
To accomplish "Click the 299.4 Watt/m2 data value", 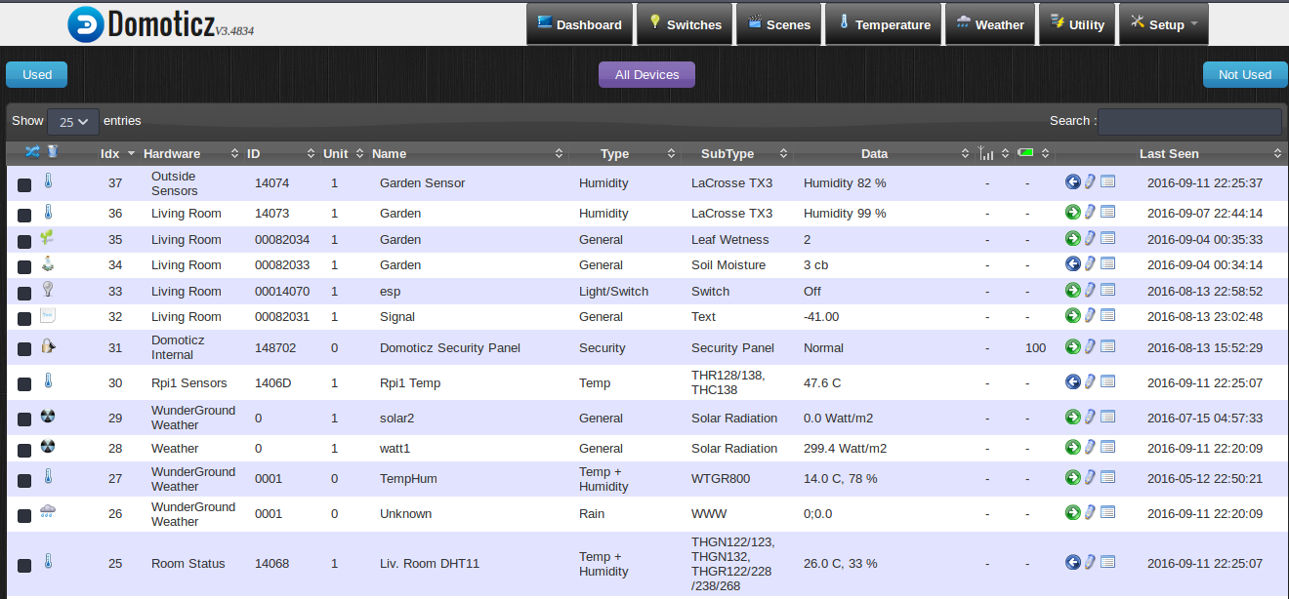I will point(846,449).
